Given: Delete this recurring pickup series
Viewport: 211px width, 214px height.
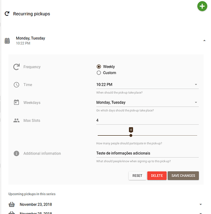Looking at the screenshot, I should (157, 175).
